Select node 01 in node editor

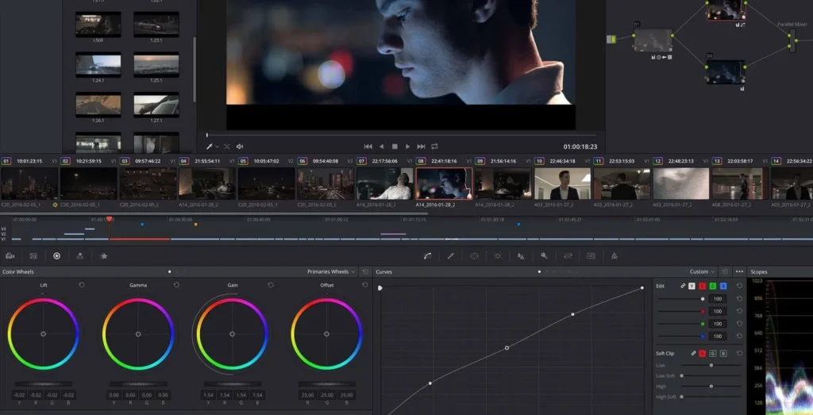click(x=653, y=41)
